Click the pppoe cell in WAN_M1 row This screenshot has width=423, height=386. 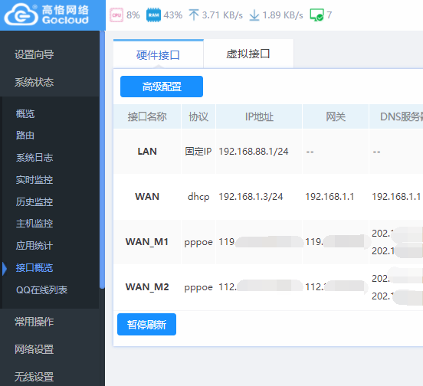[x=198, y=242]
